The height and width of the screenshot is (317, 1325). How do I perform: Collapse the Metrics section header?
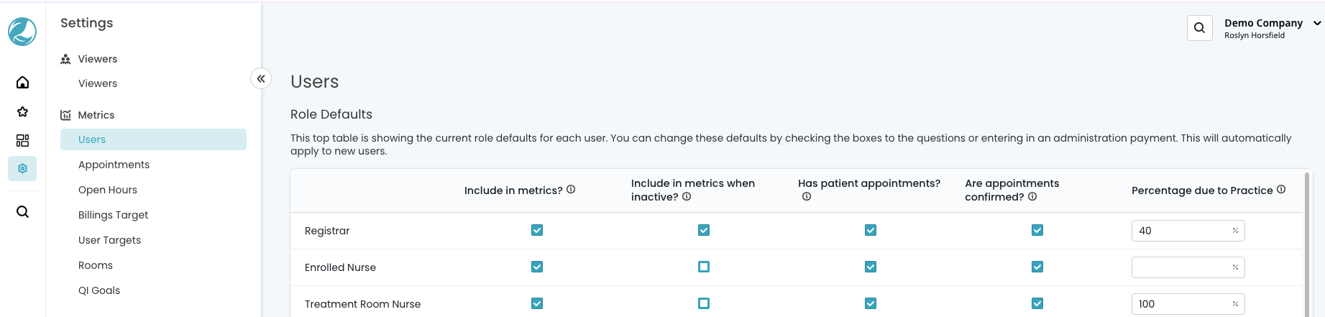pos(96,115)
